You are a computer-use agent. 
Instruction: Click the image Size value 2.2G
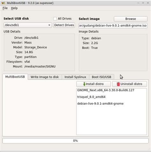(95, 43)
